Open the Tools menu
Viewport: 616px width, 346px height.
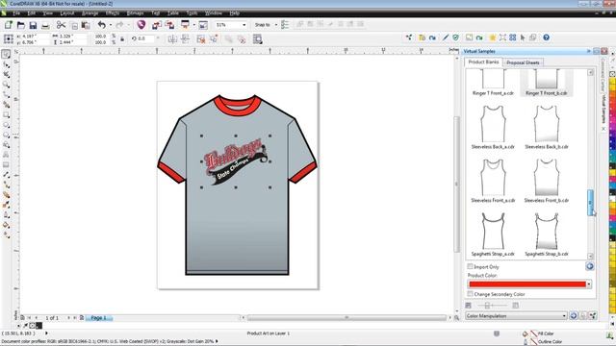coord(192,12)
